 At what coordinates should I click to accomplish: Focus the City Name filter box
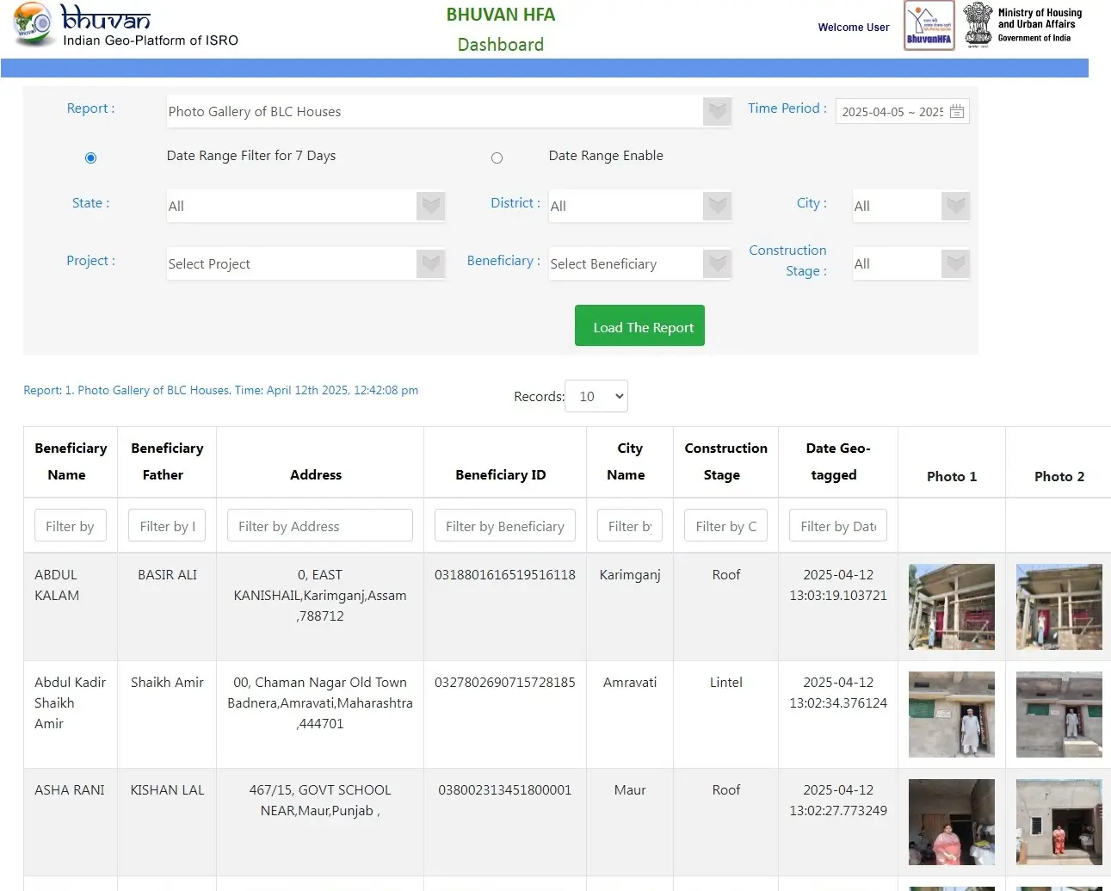(x=630, y=525)
